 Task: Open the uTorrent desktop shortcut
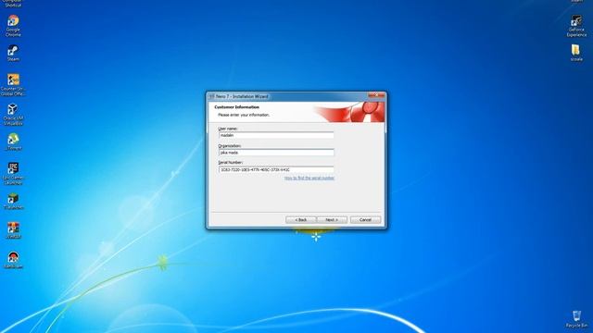13,142
